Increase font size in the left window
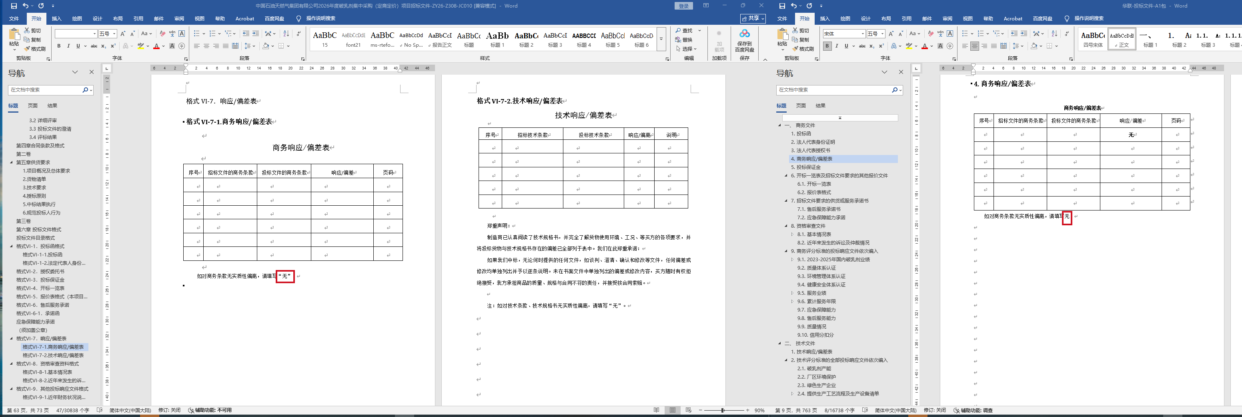 pos(123,34)
